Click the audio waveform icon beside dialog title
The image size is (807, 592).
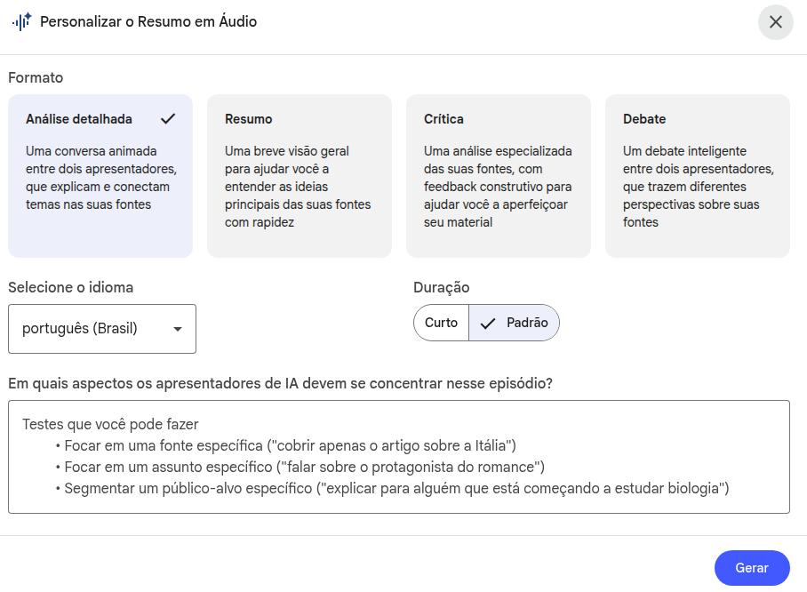coord(21,21)
